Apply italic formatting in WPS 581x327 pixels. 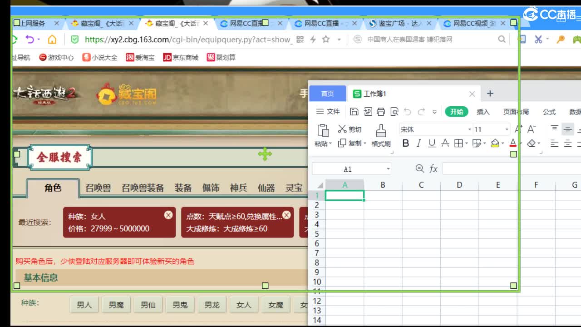pos(419,144)
